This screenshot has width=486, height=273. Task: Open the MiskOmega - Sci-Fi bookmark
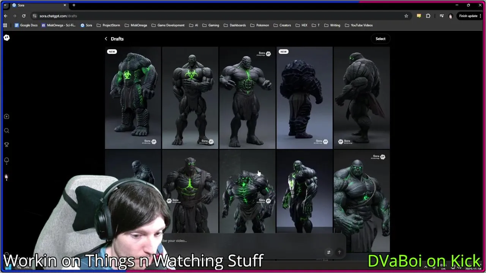(x=58, y=25)
